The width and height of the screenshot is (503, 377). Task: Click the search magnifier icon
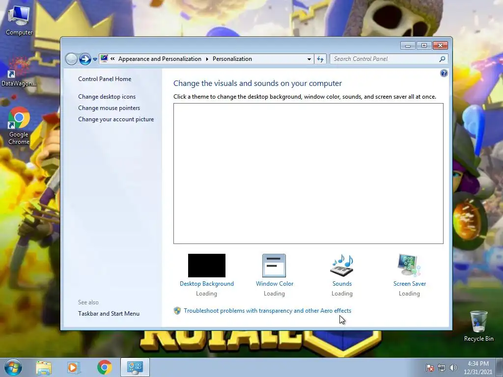point(443,59)
